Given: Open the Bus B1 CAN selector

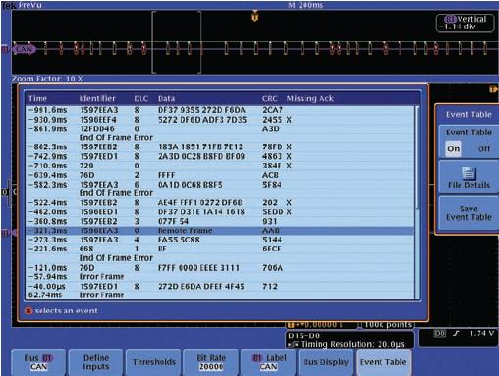Looking at the screenshot, I should pyautogui.click(x=38, y=362).
